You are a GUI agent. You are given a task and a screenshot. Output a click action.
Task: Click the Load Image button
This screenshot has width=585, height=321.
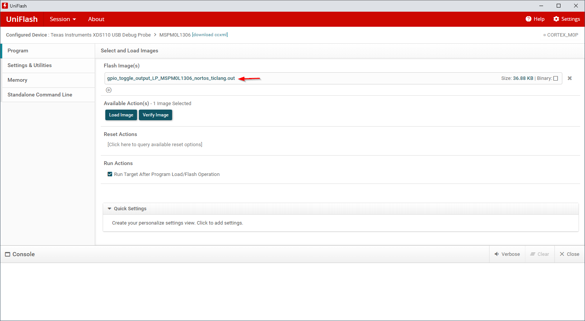pyautogui.click(x=121, y=115)
